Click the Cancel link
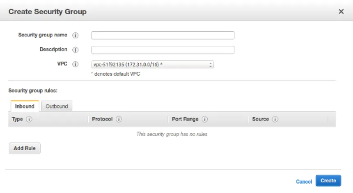Image resolution: width=353 pixels, height=193 pixels. pos(304,182)
